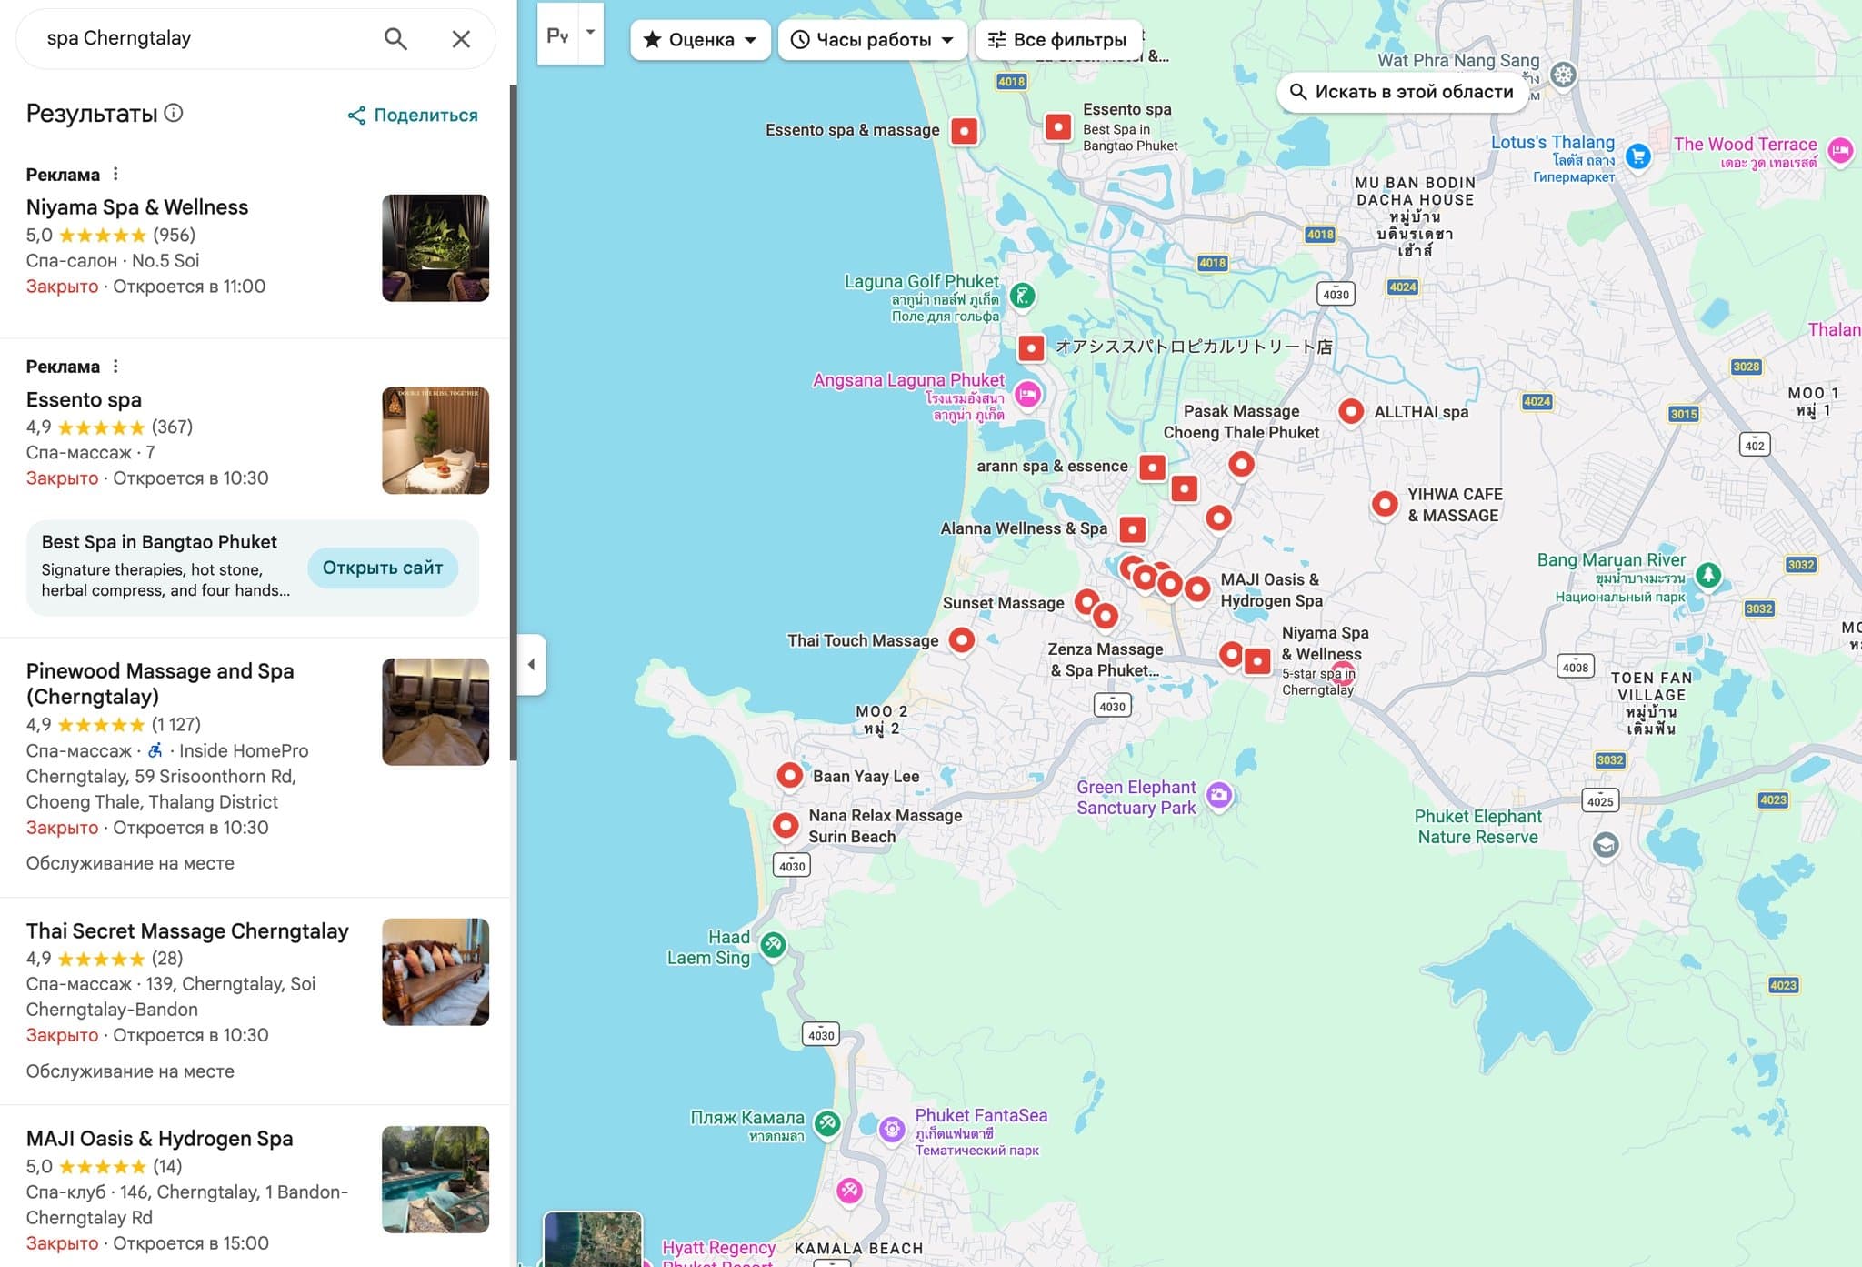Select the Green Elephant Sanctuary Park marker

(x=1219, y=796)
